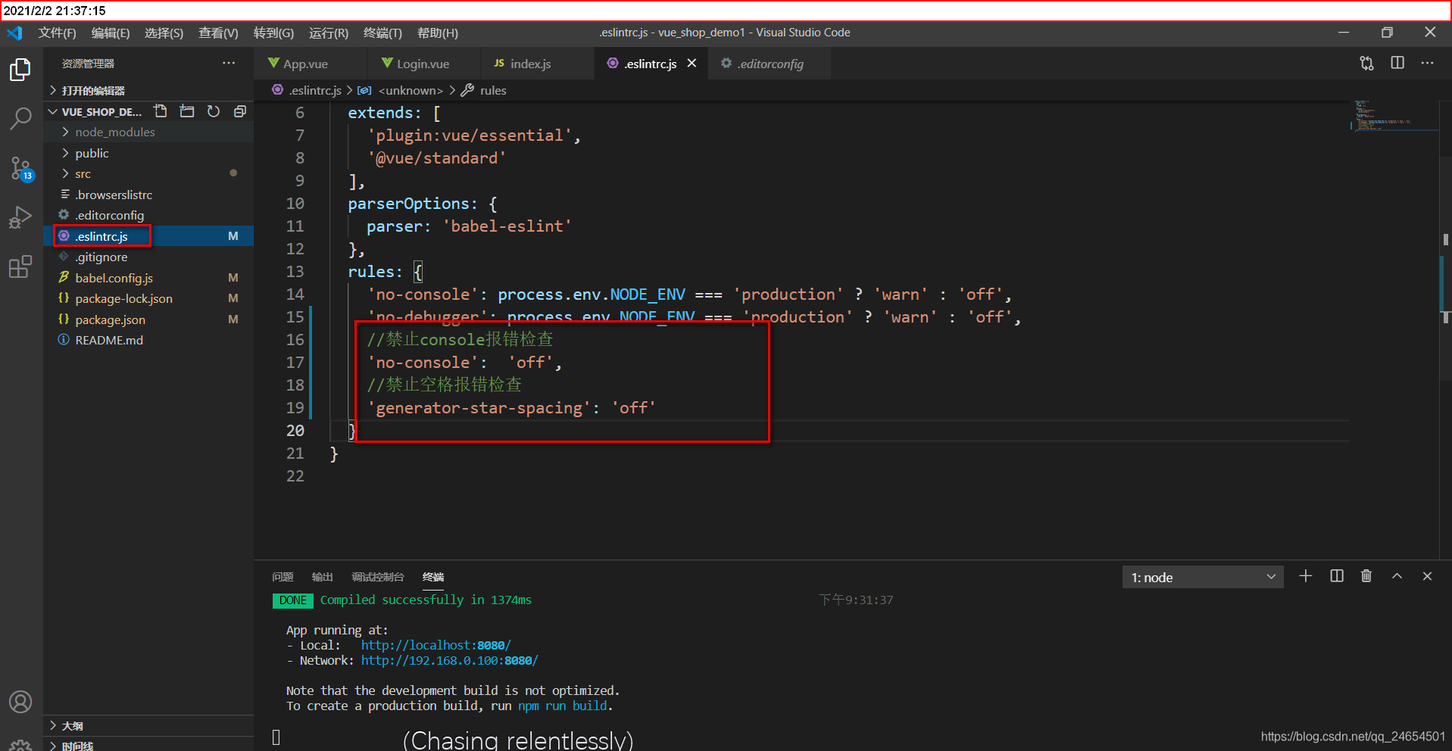Expand the public folder
The image size is (1452, 751).
click(148, 154)
